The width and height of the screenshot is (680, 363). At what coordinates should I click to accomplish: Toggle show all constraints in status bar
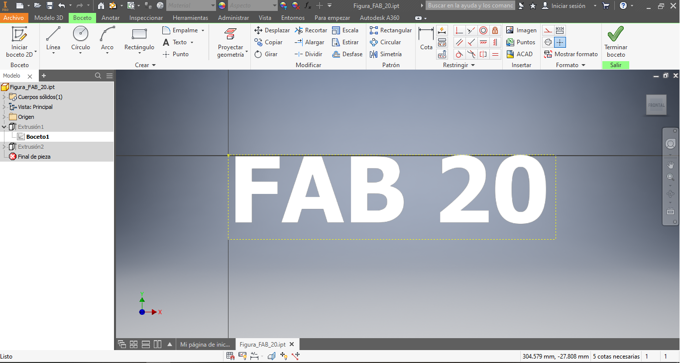[x=242, y=356]
